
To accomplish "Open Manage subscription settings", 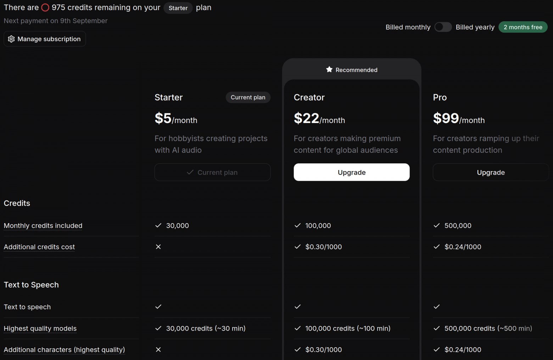I will tap(45, 39).
